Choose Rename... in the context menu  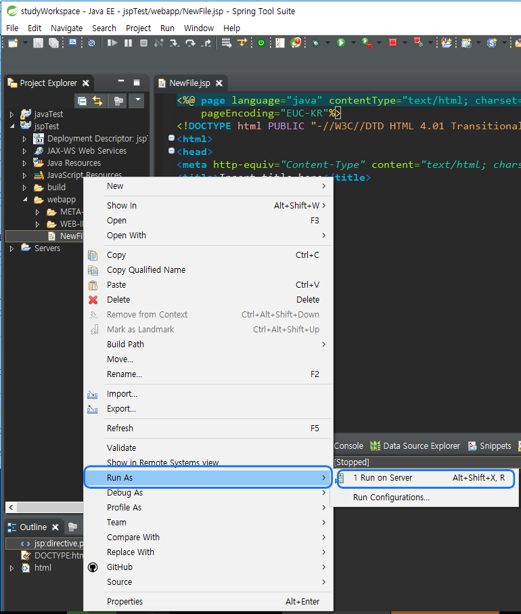pyautogui.click(x=208, y=374)
